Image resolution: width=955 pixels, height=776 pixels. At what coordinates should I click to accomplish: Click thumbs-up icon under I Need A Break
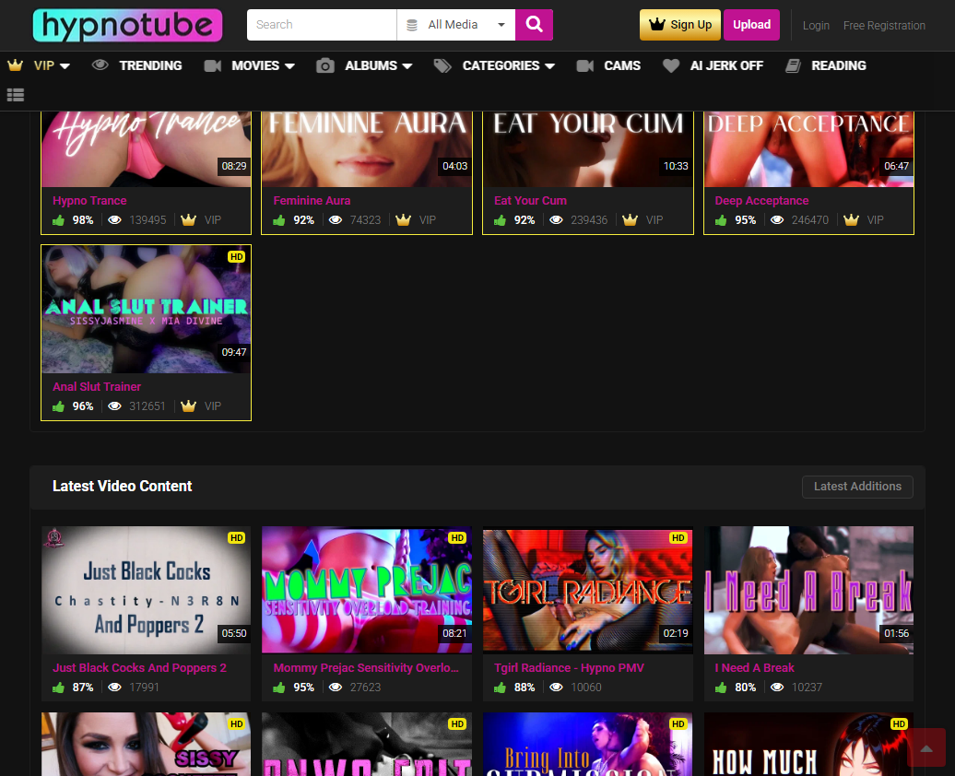pos(721,688)
